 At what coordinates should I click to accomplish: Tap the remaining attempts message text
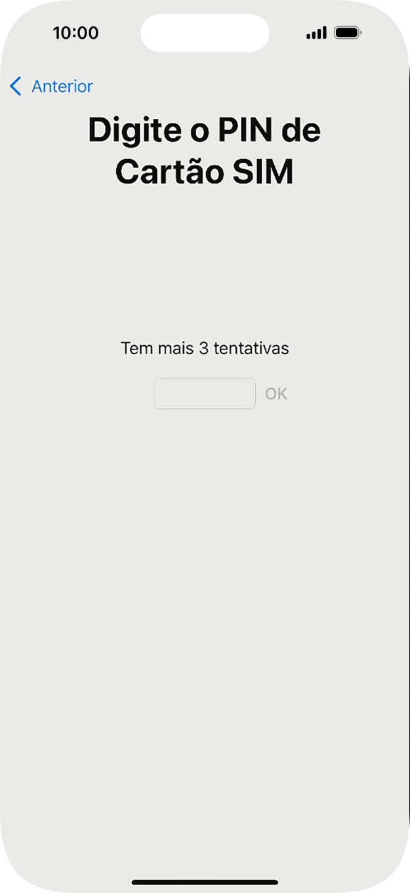(x=204, y=348)
